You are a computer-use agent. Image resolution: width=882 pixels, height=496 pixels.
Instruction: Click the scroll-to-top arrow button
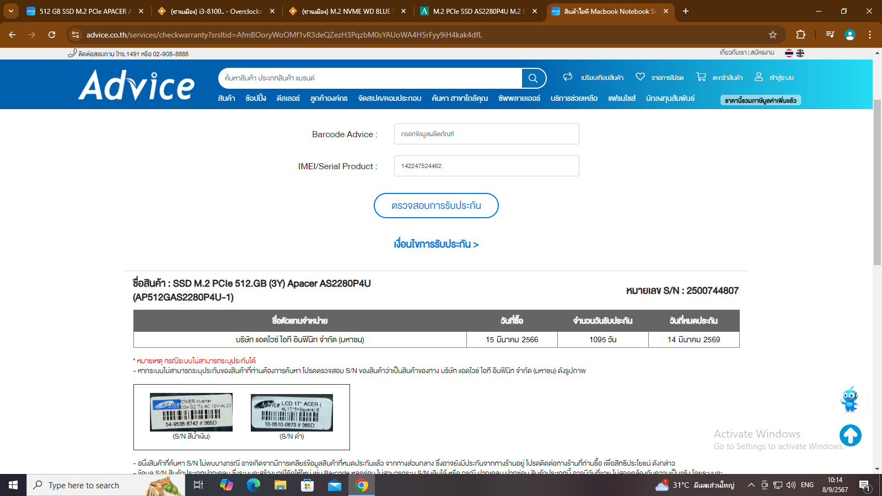[851, 435]
